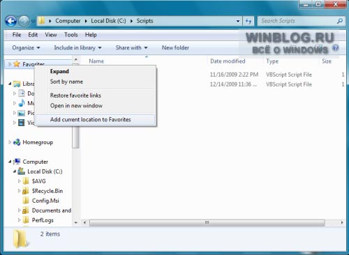
Task: Choose Sort by name in context menu
Action: pos(96,82)
